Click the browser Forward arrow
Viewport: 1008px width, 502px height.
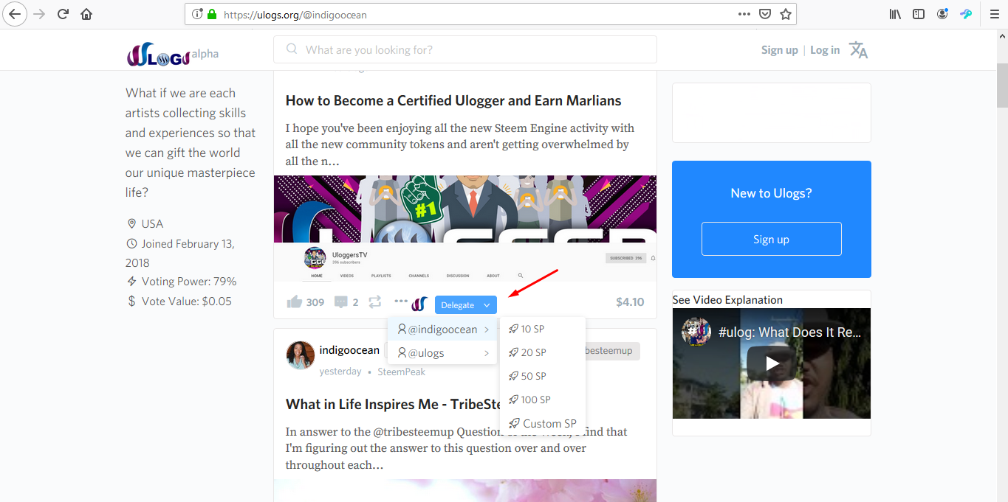(41, 14)
